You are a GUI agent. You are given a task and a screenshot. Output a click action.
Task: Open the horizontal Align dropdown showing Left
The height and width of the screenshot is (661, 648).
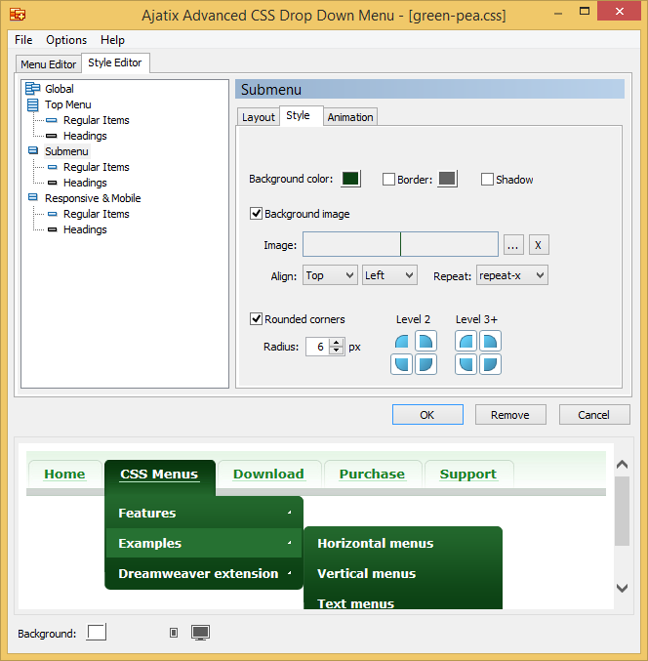tap(389, 275)
